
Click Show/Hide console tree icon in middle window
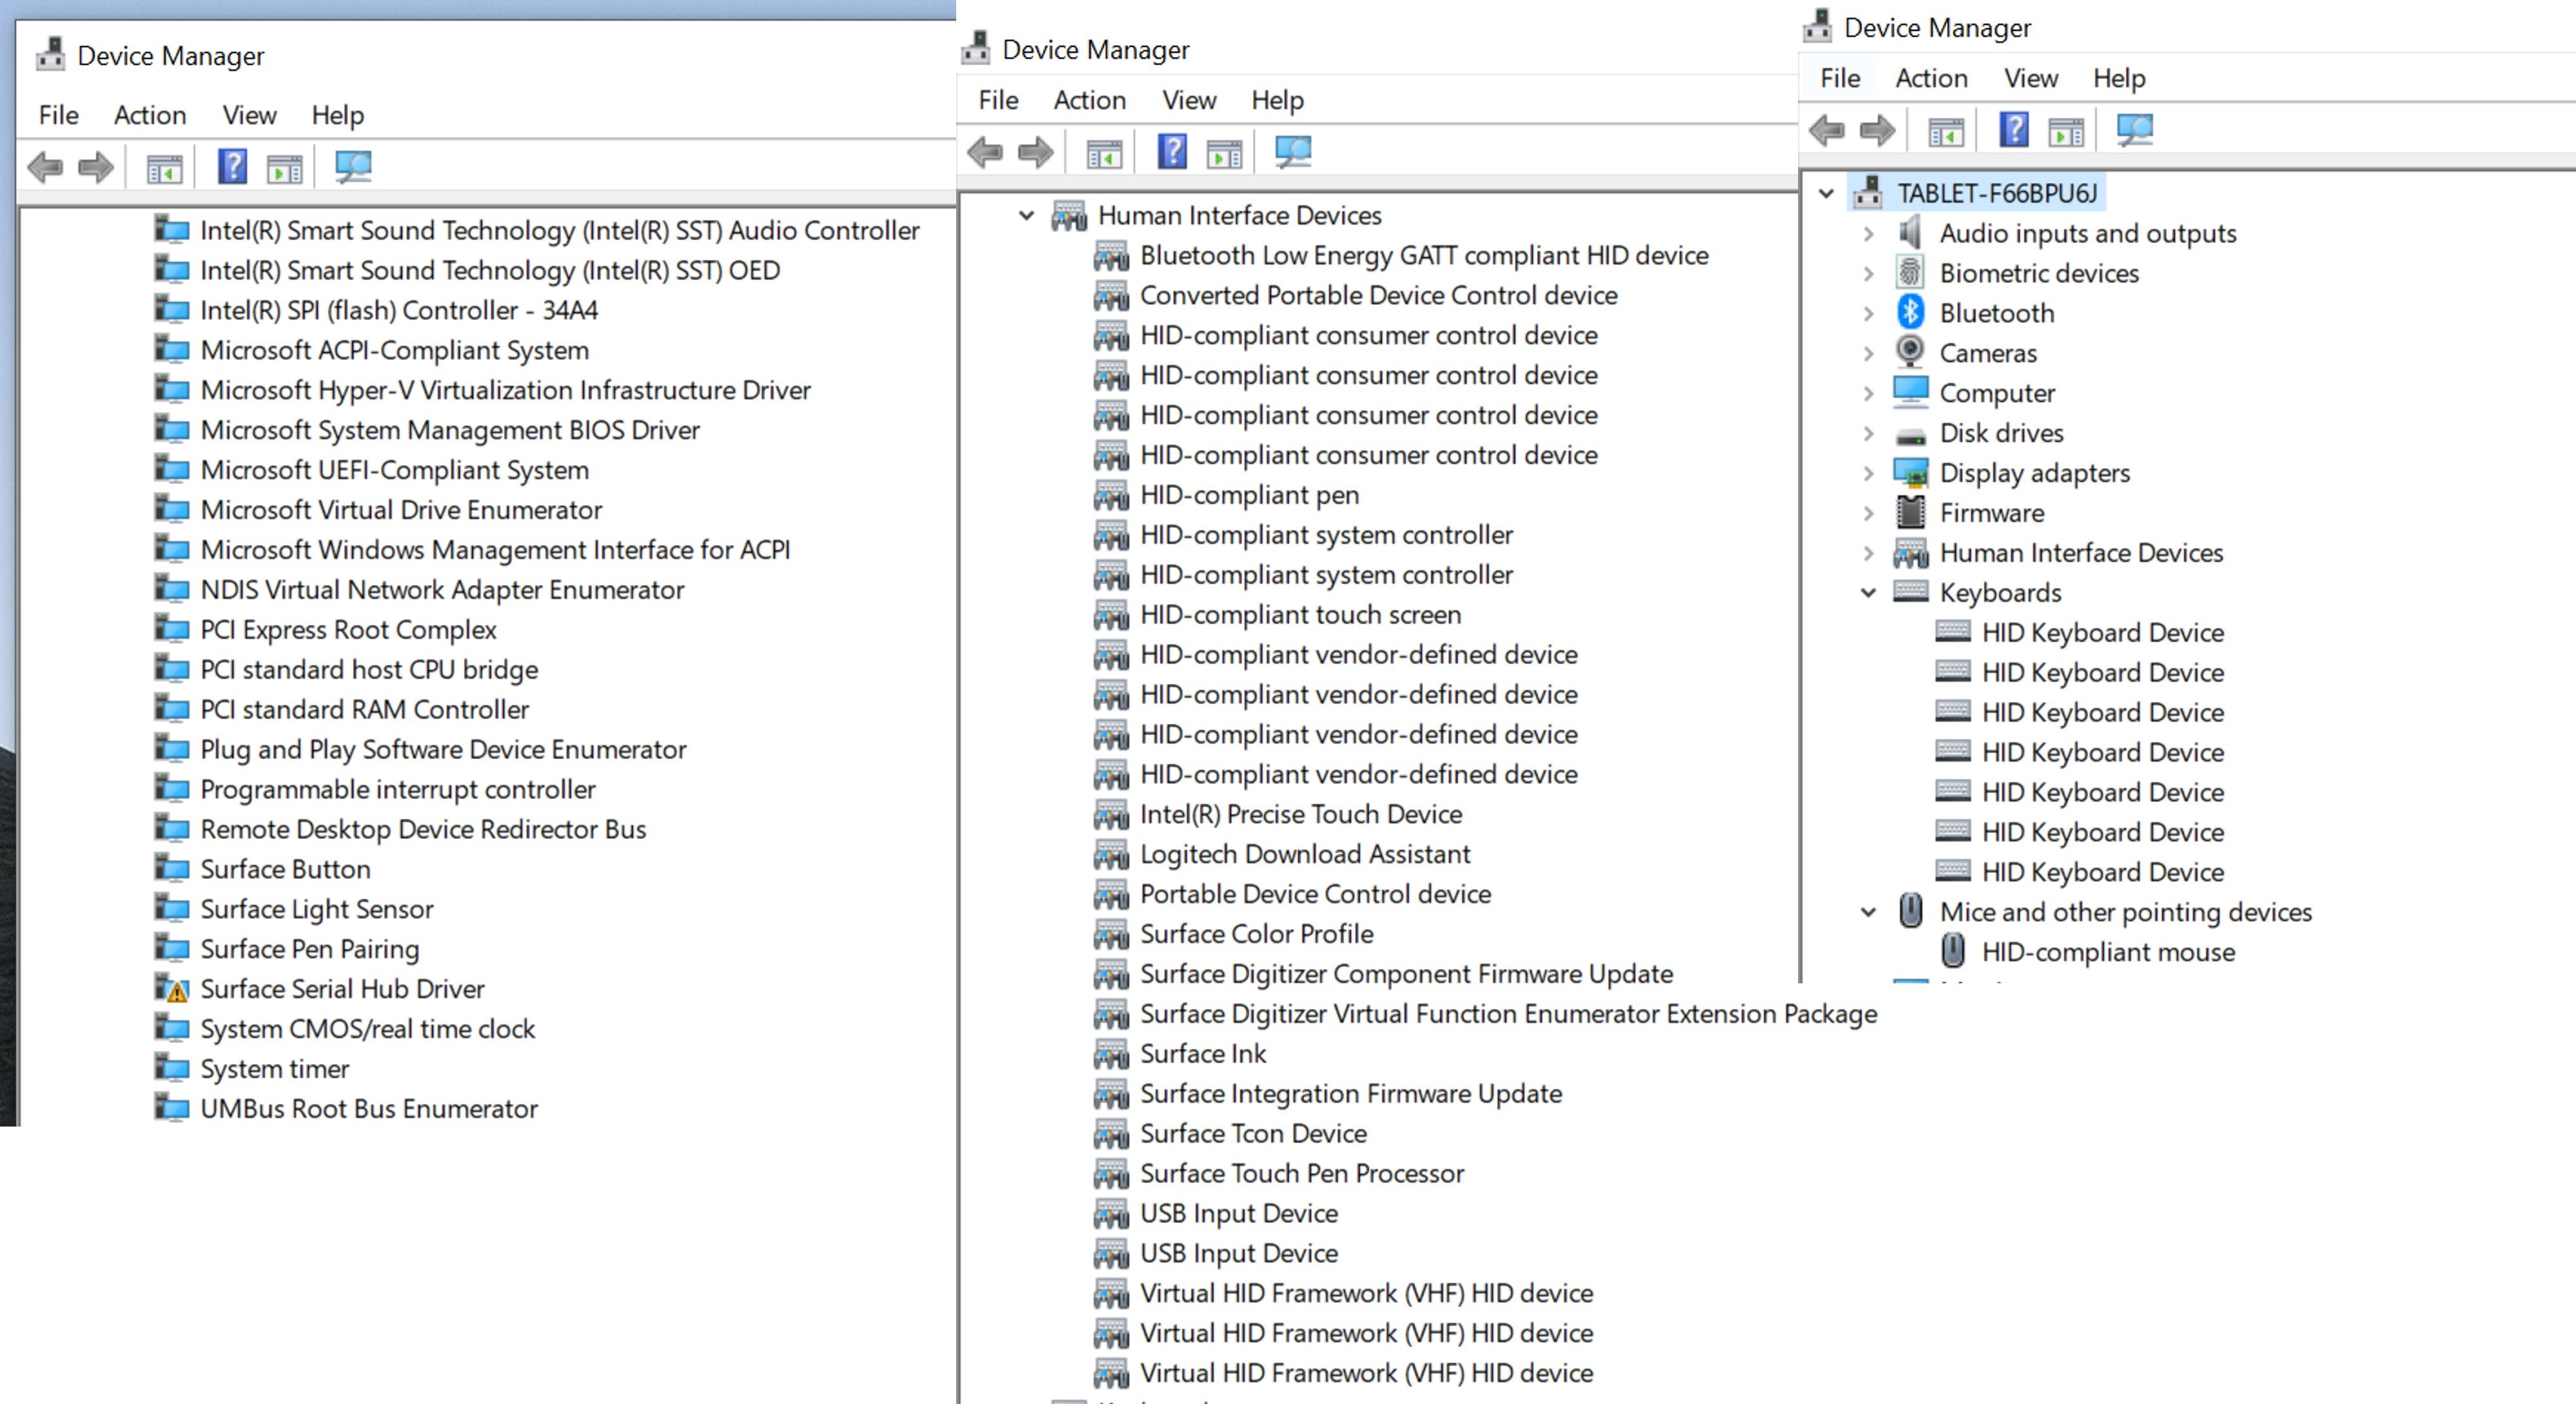[1104, 153]
